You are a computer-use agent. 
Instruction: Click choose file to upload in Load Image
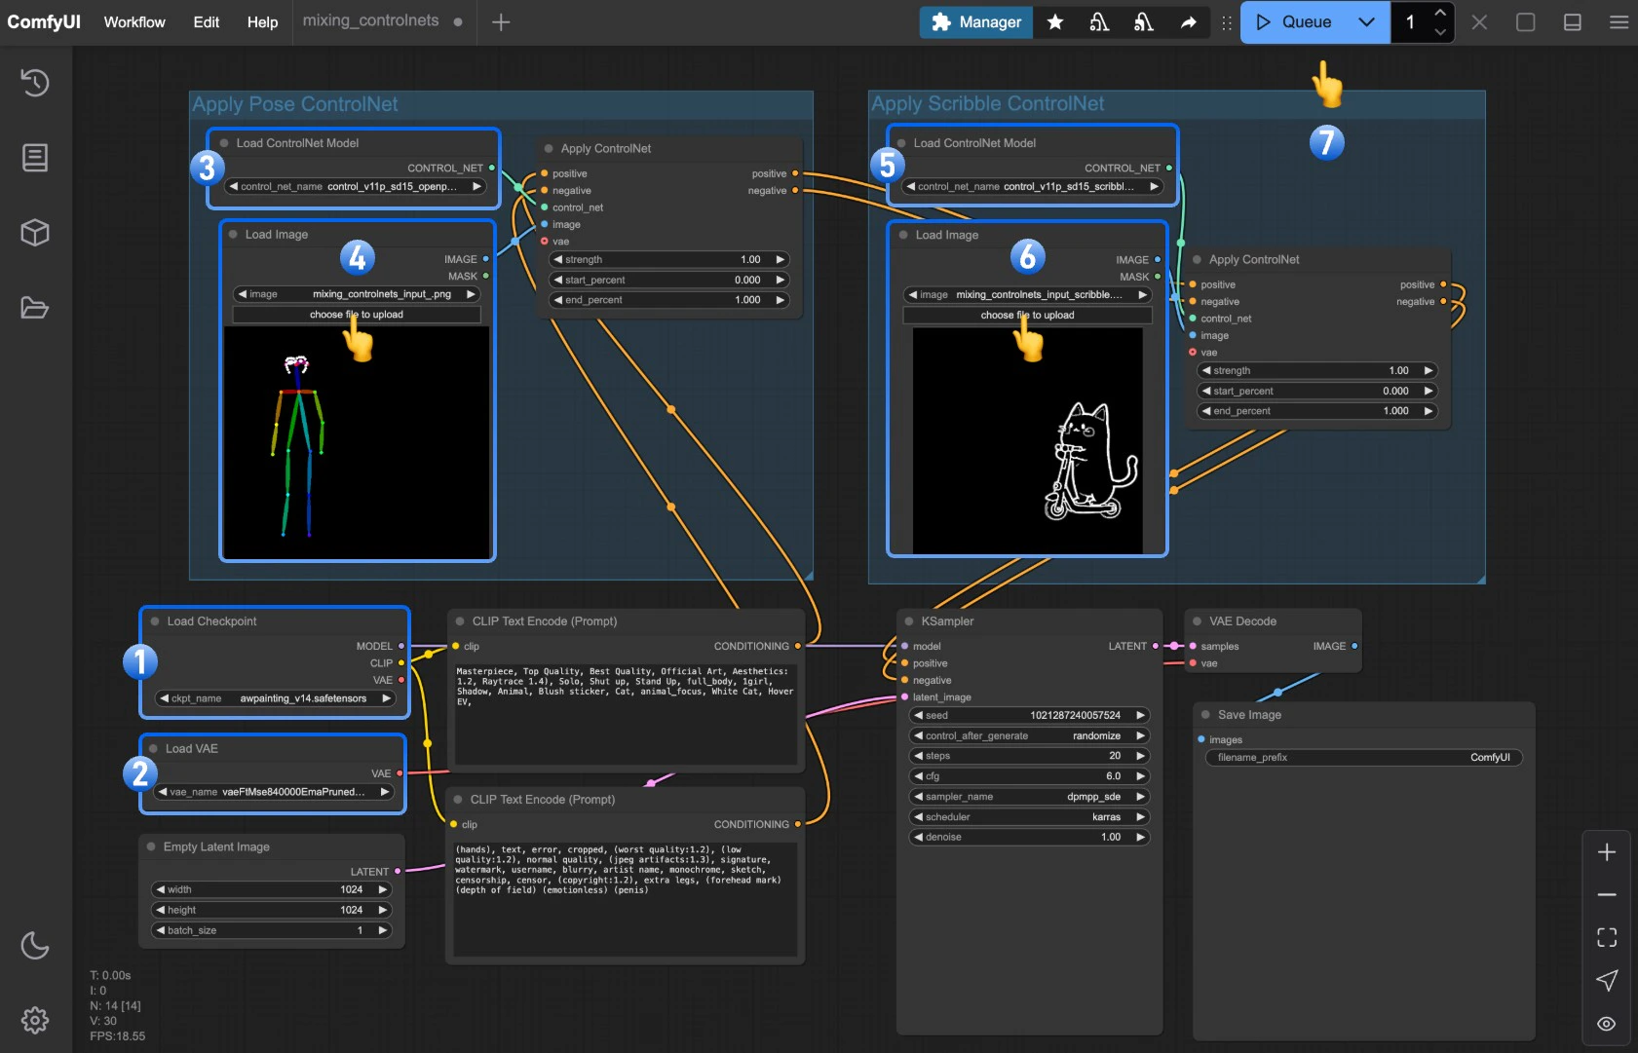tap(357, 314)
